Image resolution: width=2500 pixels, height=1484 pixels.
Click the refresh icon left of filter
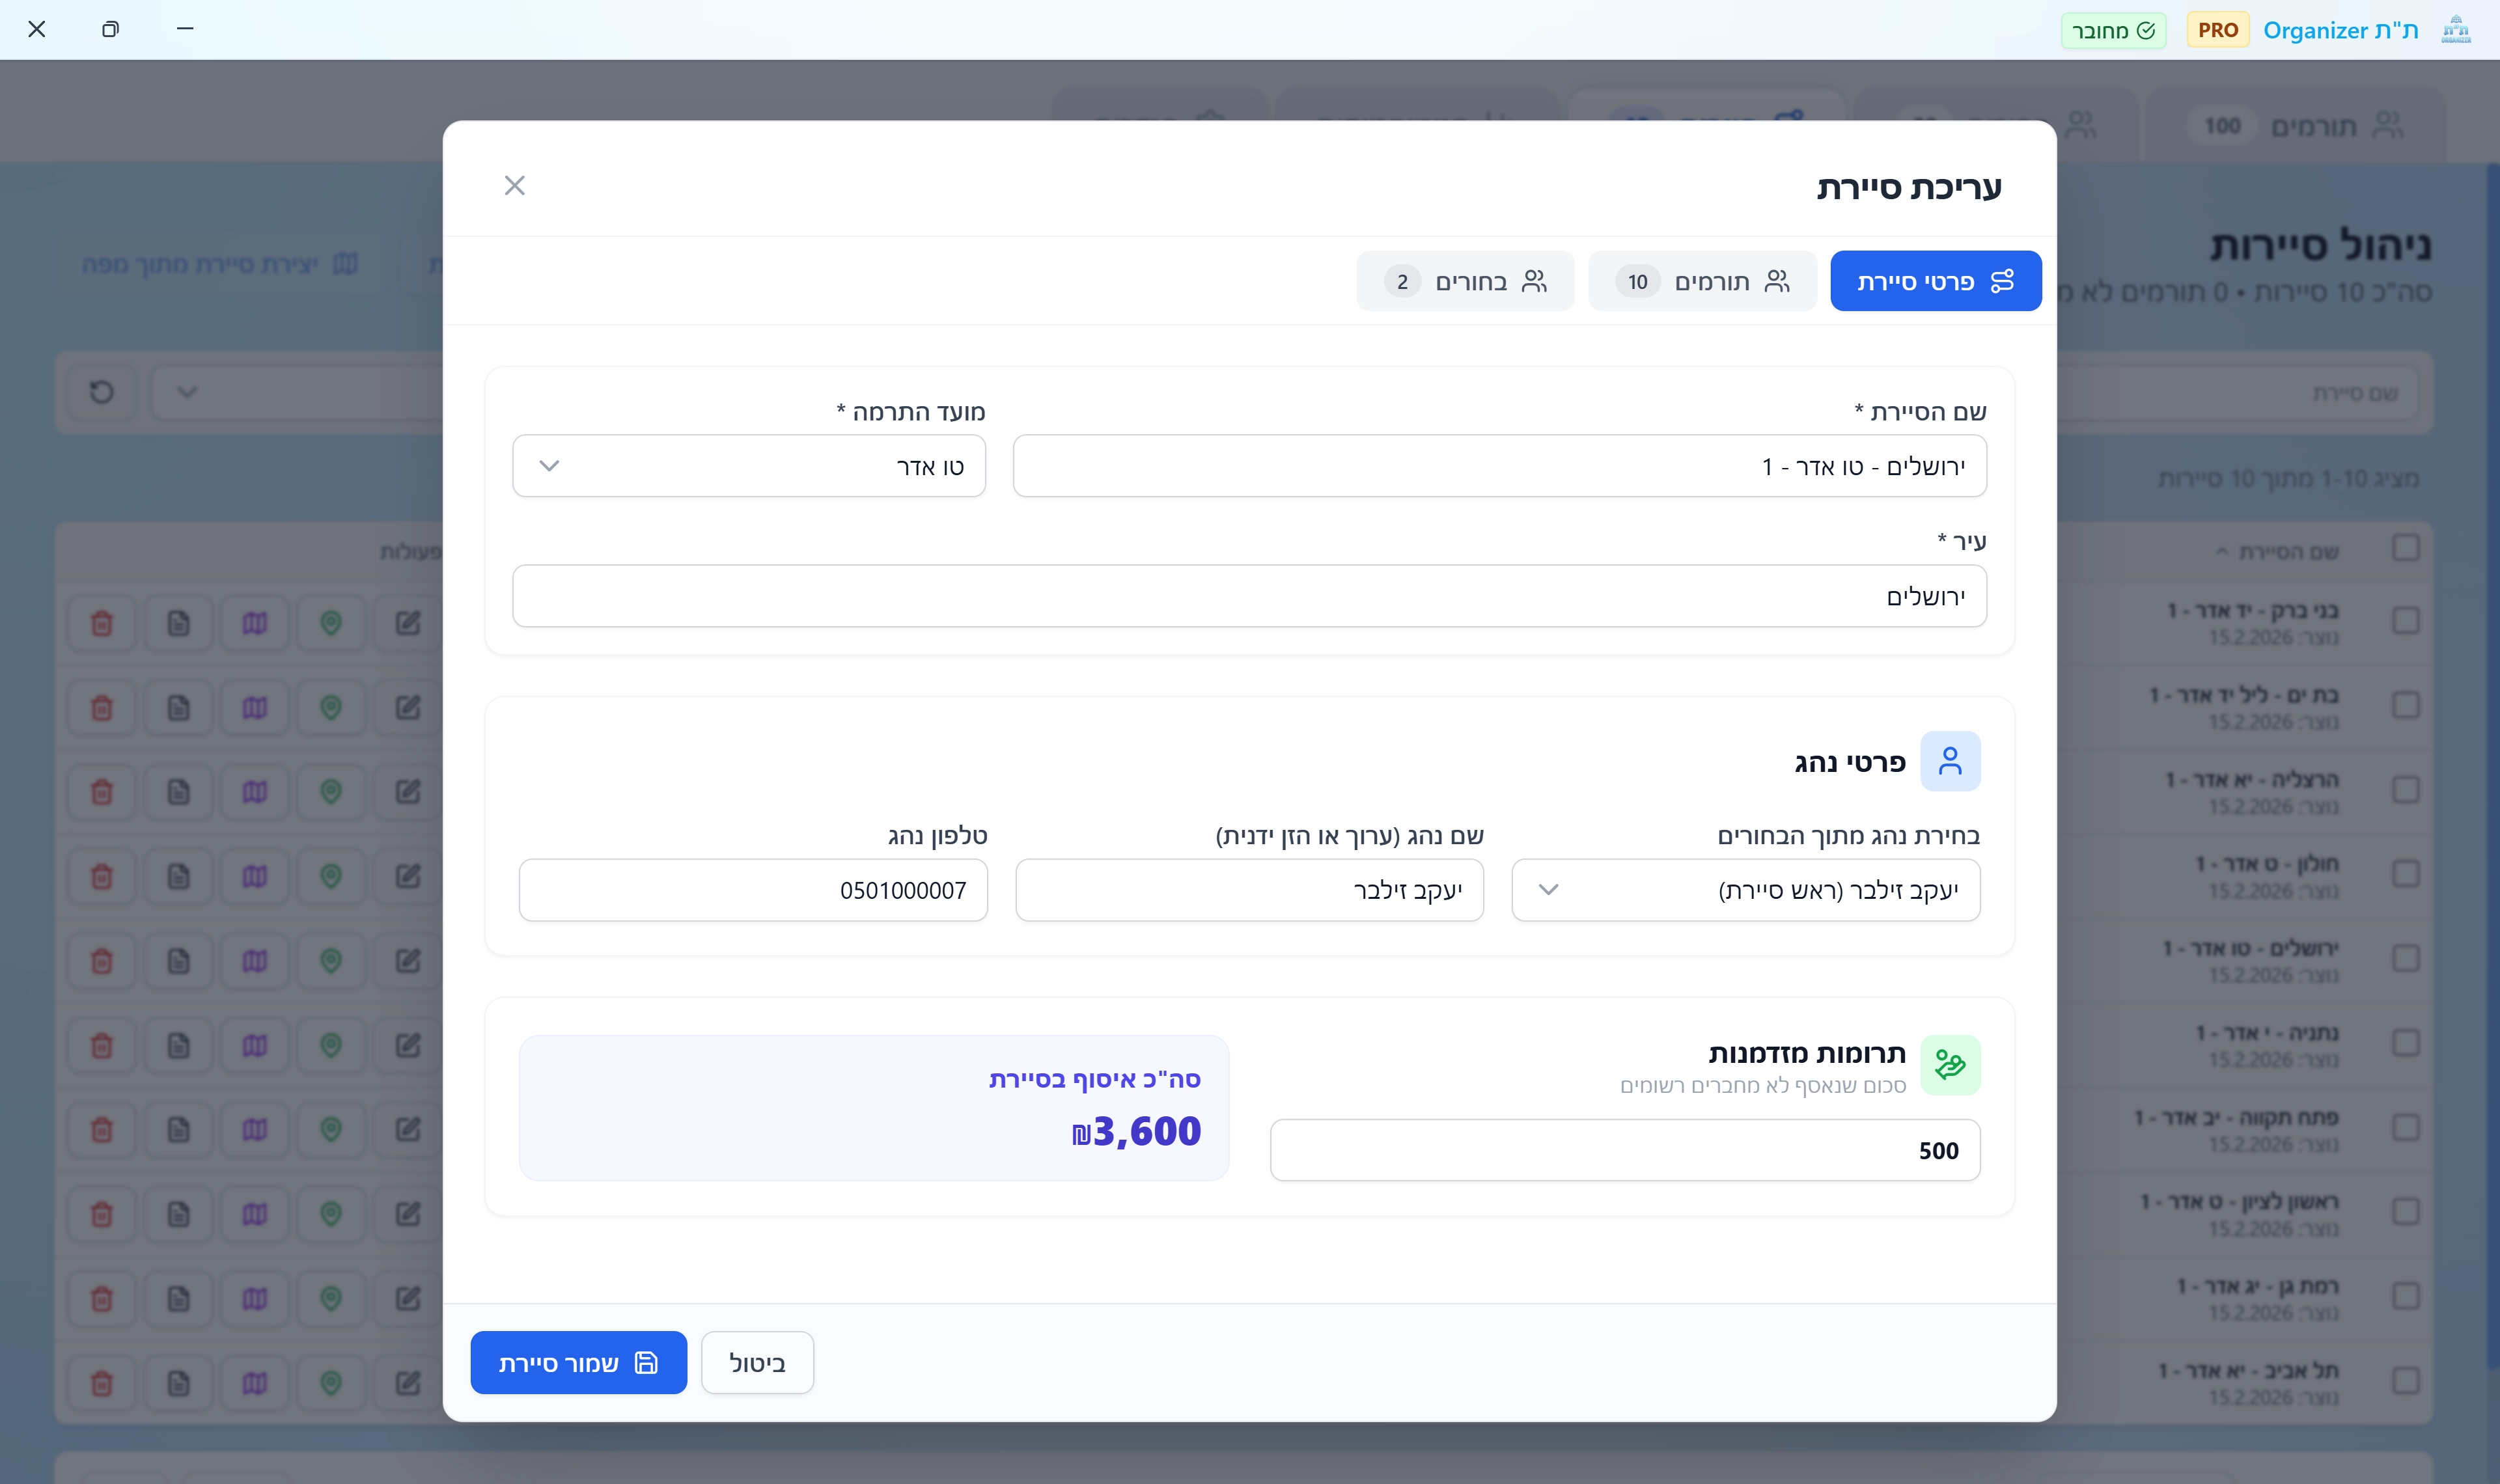pyautogui.click(x=101, y=391)
